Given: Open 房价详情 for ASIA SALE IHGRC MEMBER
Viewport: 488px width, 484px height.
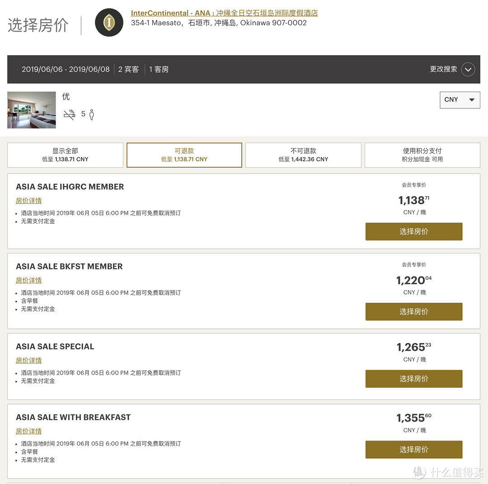Looking at the screenshot, I should click(28, 201).
